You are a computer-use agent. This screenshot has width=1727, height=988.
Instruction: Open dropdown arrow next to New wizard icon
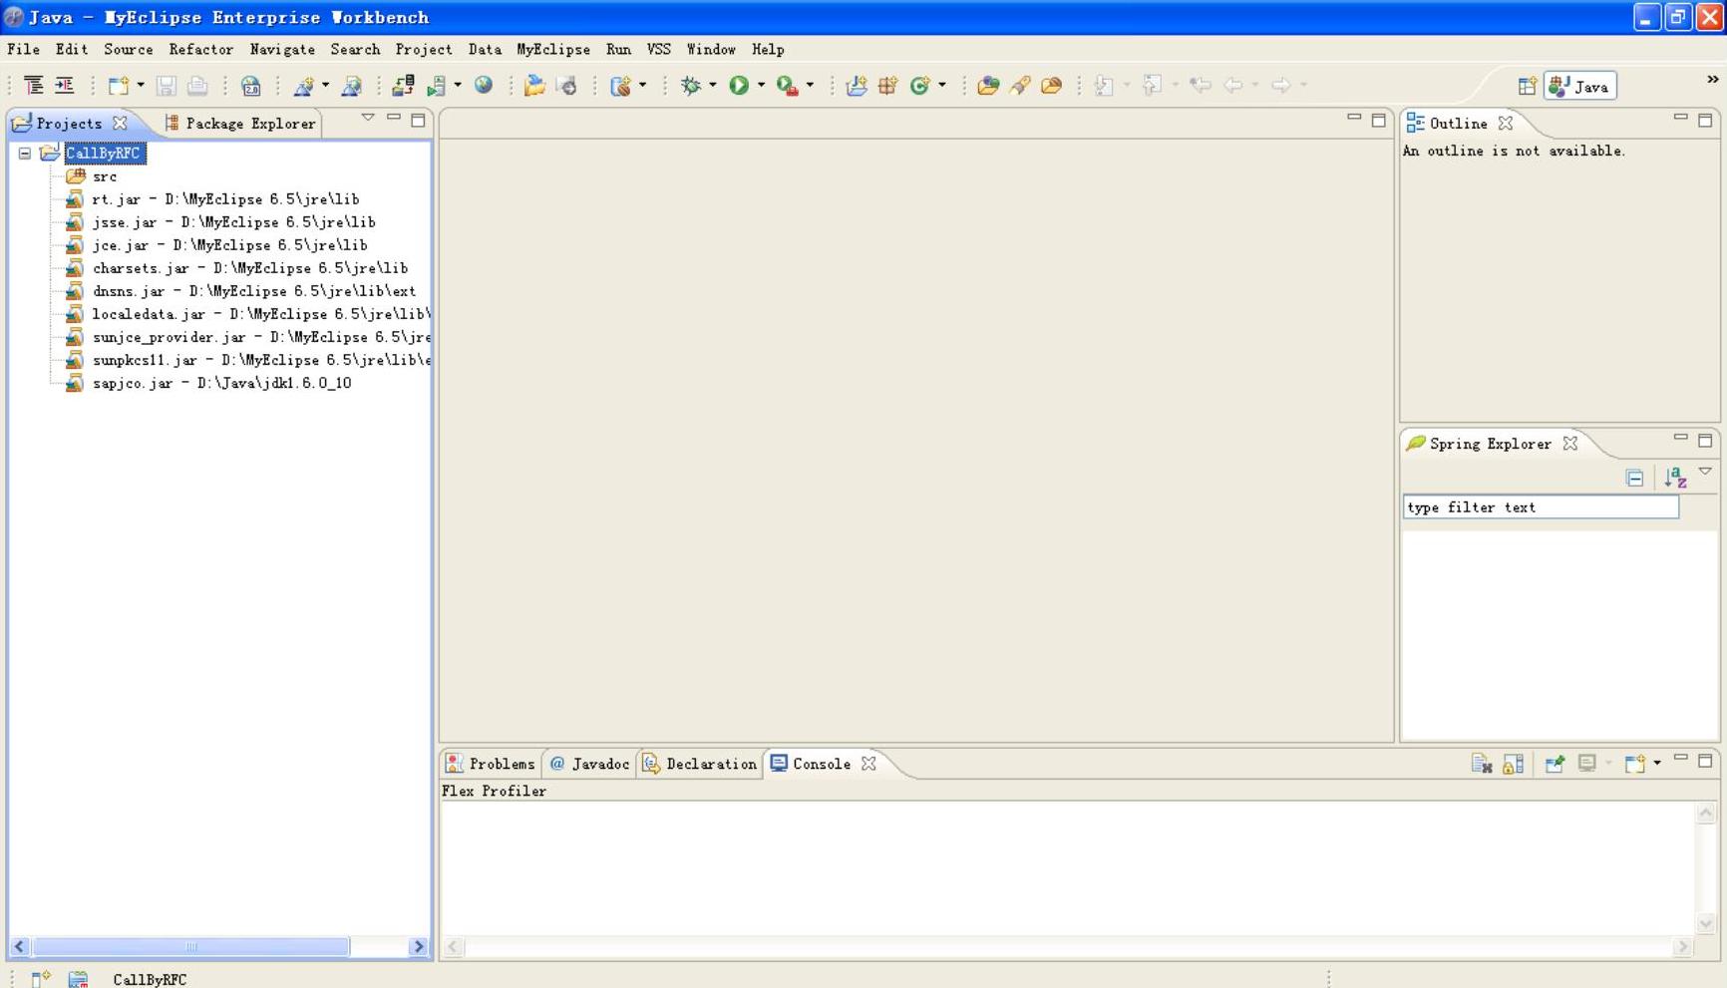pos(141,86)
